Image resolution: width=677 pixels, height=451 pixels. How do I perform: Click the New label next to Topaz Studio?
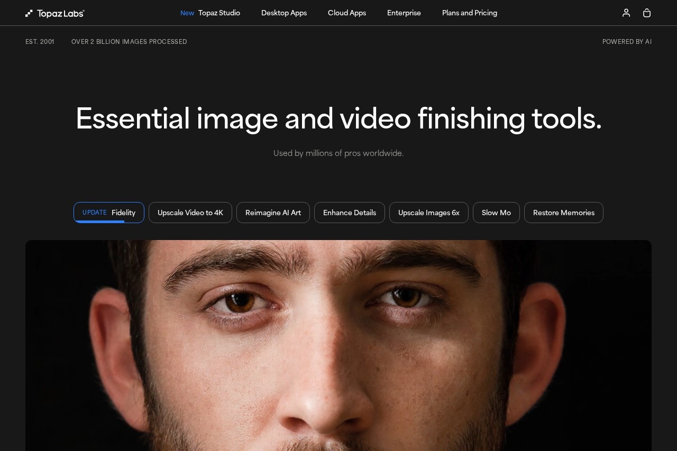tap(187, 13)
